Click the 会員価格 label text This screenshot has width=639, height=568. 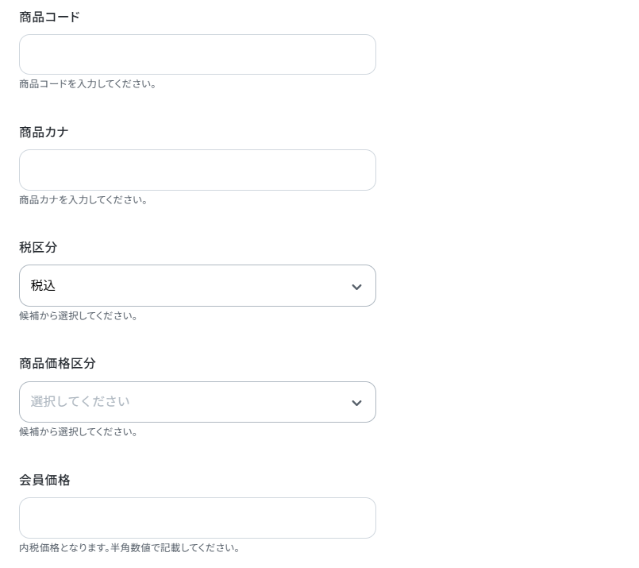click(x=44, y=480)
